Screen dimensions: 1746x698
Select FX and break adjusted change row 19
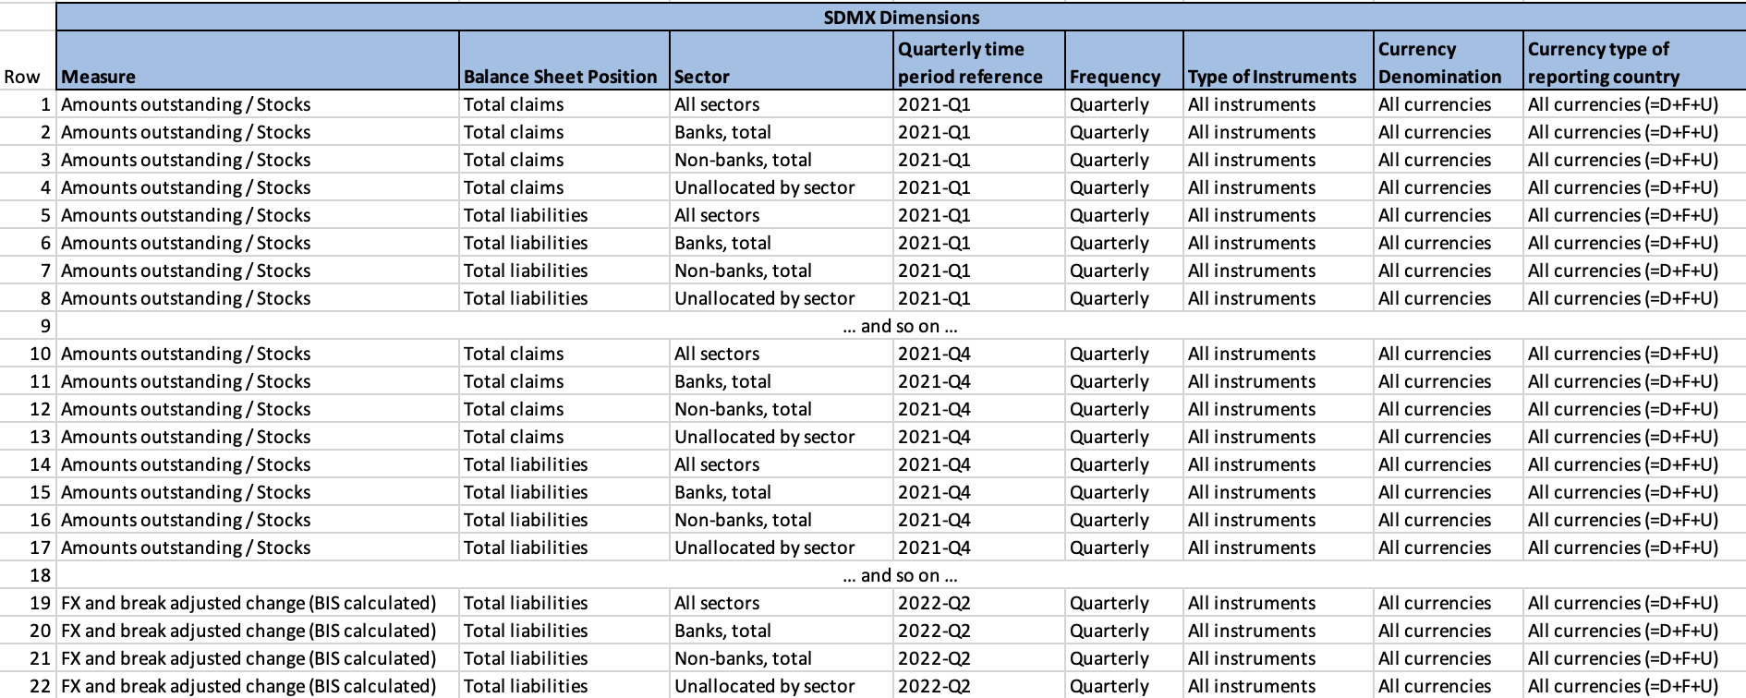point(248,603)
